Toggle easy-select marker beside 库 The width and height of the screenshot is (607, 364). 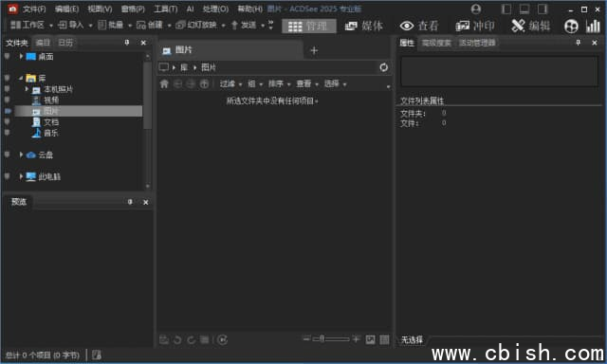7,78
